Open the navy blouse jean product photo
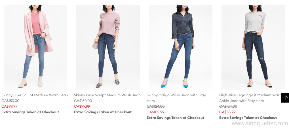The image size is (289, 128). coord(181,47)
